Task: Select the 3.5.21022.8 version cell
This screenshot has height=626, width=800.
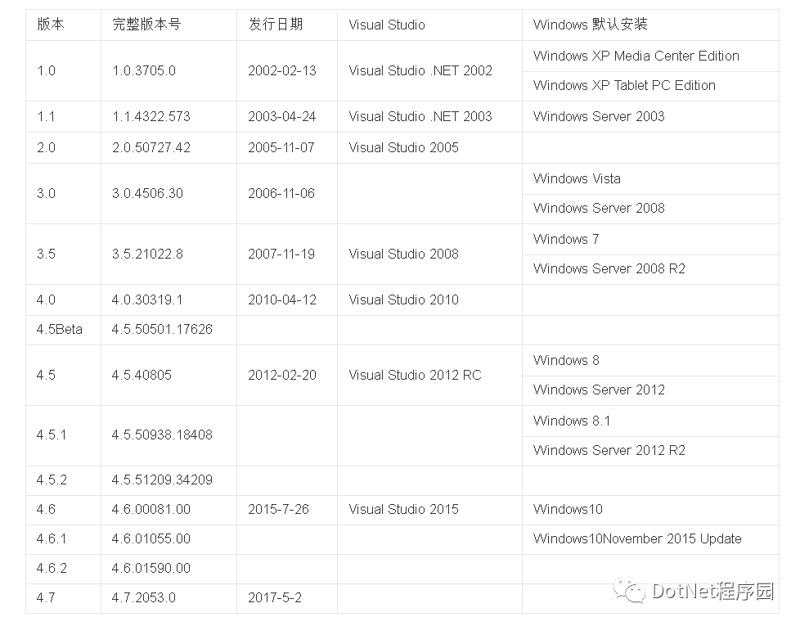Action: click(169, 254)
